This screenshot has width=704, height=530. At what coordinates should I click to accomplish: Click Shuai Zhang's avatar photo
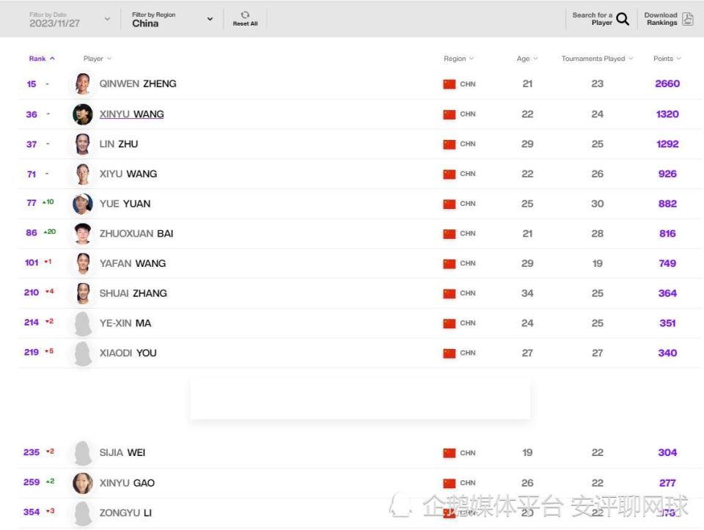83,293
